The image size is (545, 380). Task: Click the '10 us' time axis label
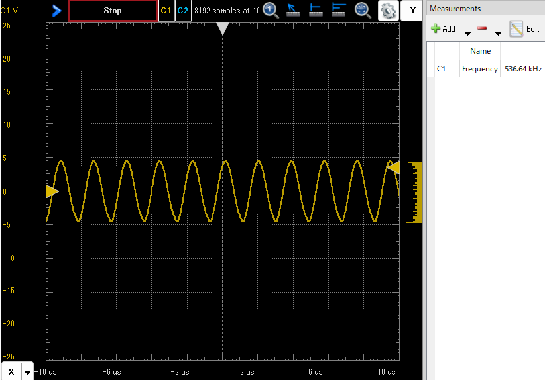(x=387, y=372)
